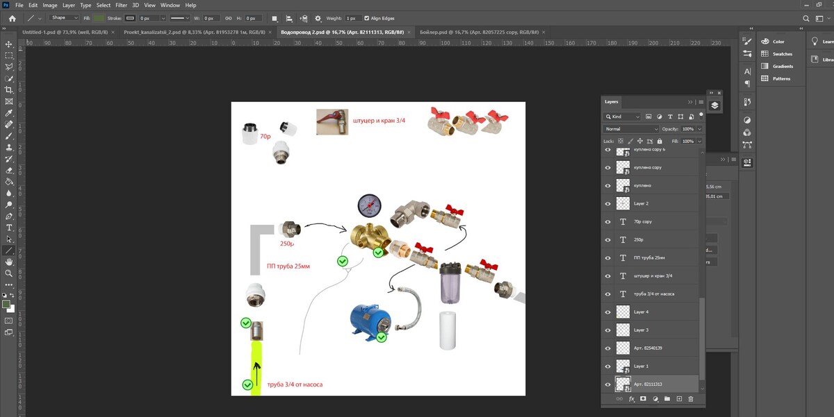Open the Filter menu
Image resolution: width=834 pixels, height=417 pixels.
pyautogui.click(x=122, y=5)
